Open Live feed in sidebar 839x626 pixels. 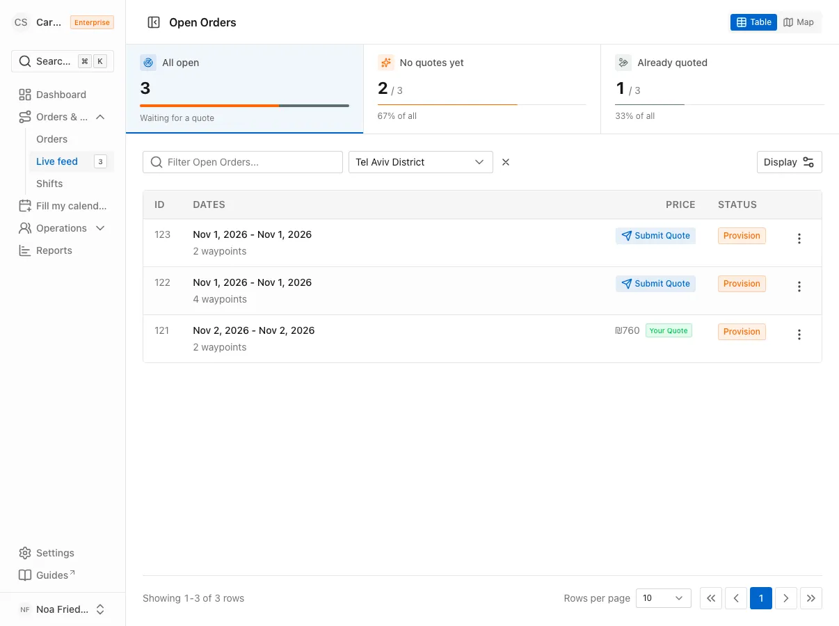click(x=72, y=161)
